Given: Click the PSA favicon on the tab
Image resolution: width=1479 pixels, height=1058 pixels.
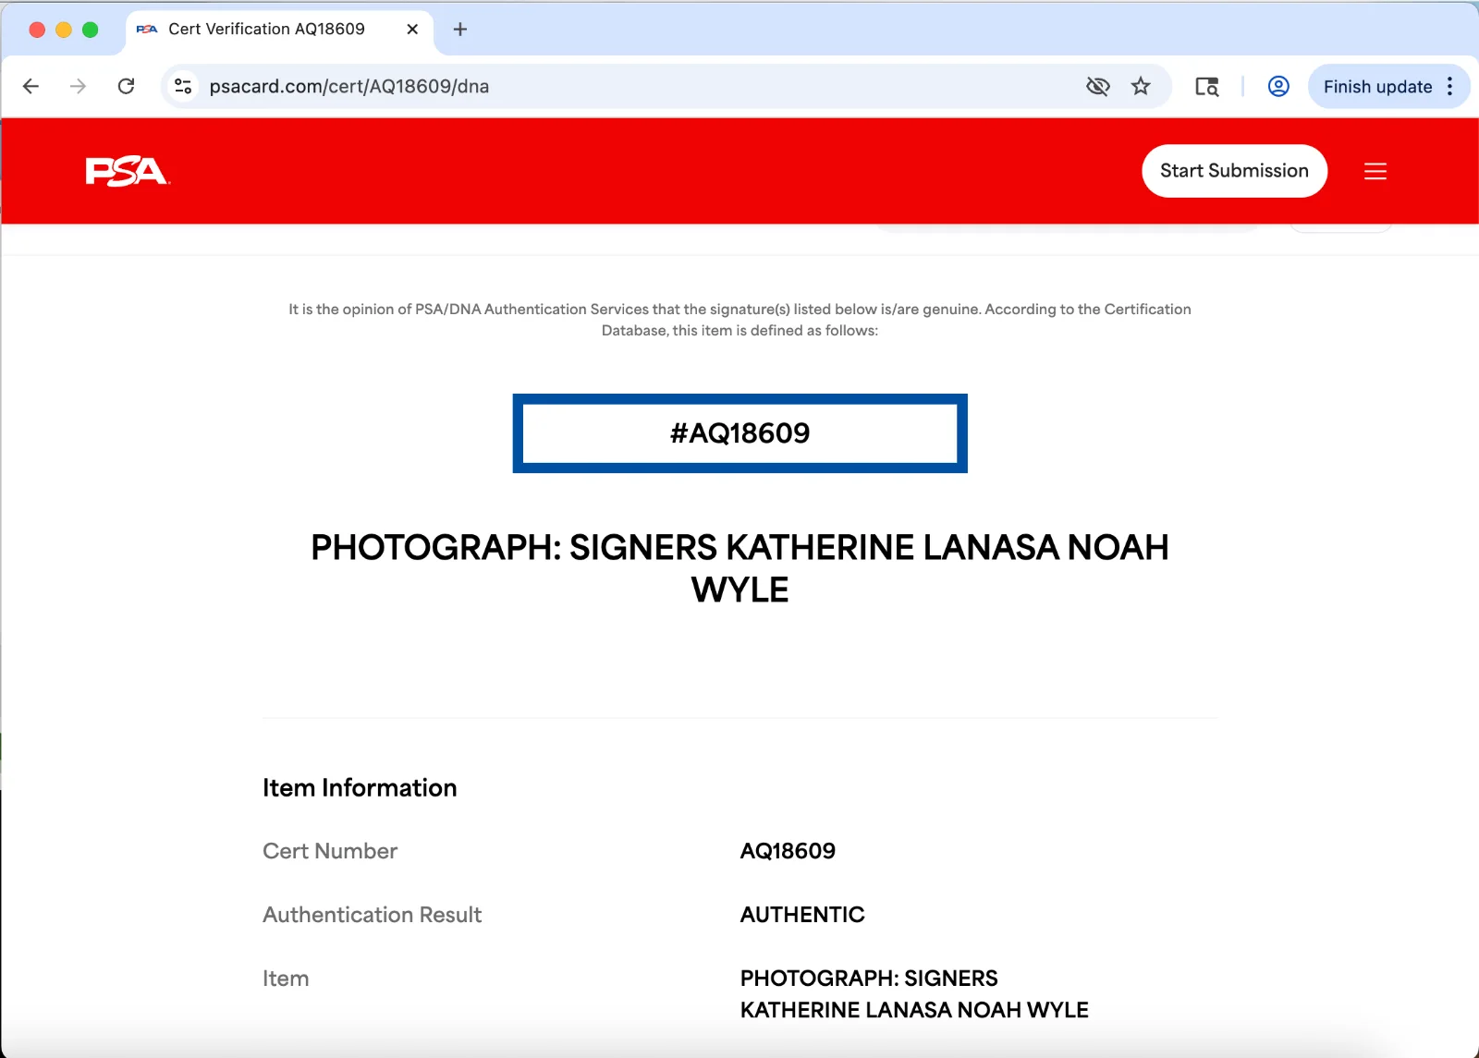Looking at the screenshot, I should 147,29.
